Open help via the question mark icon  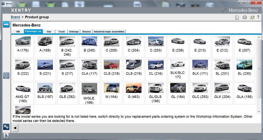(258, 17)
